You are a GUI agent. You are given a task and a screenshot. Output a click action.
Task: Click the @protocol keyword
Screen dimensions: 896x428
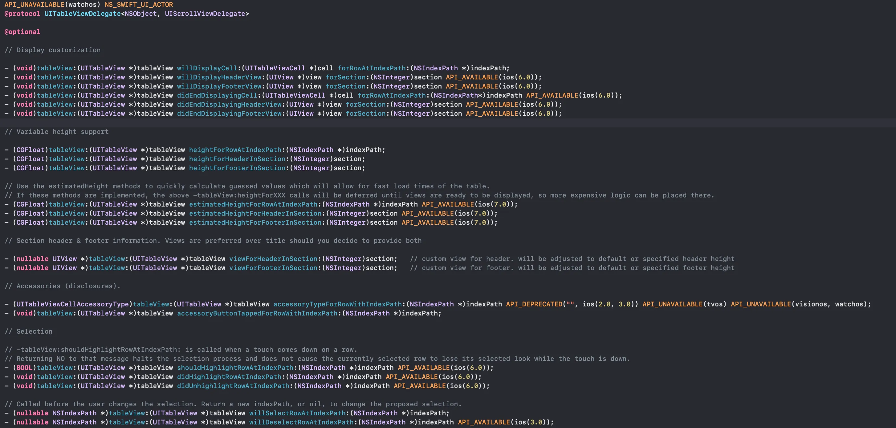(x=22, y=14)
